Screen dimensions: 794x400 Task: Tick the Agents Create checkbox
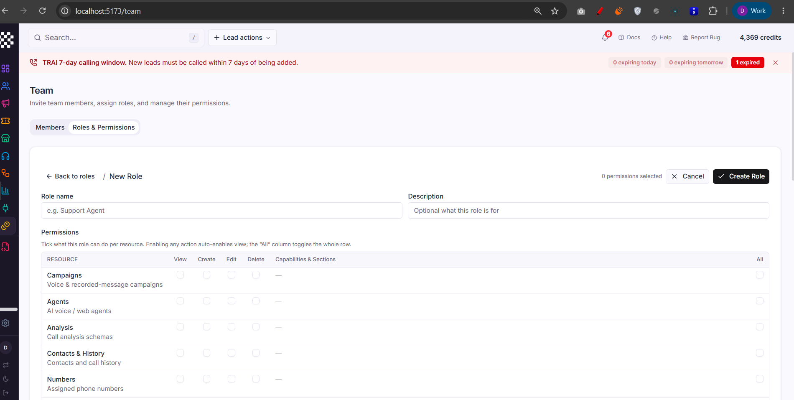[x=206, y=301]
